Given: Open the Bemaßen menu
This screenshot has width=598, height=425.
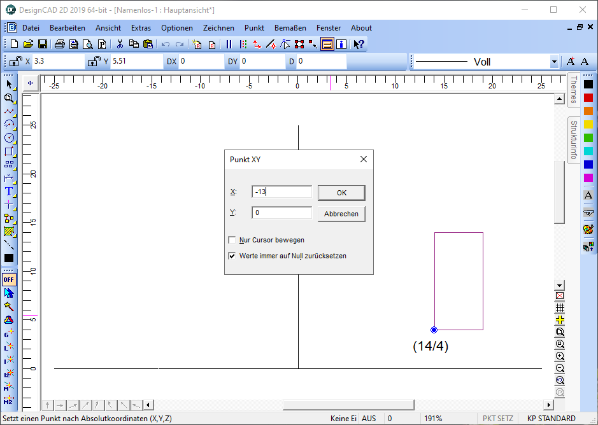Looking at the screenshot, I should (x=290, y=28).
